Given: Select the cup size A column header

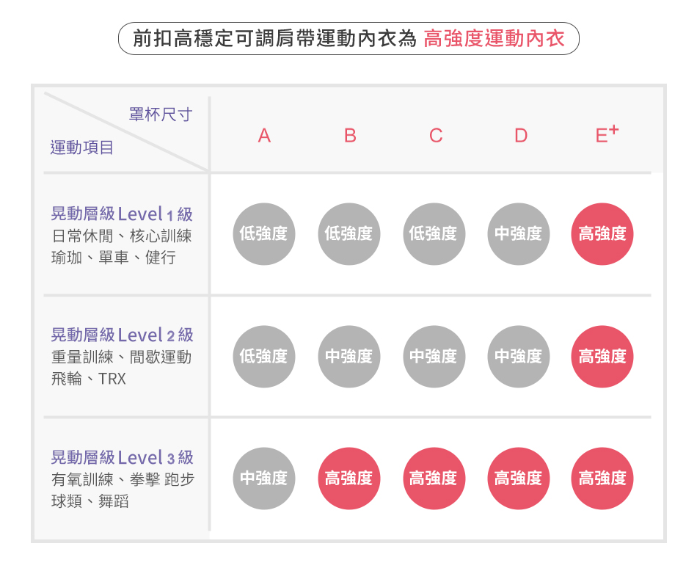Looking at the screenshot, I should [x=264, y=136].
